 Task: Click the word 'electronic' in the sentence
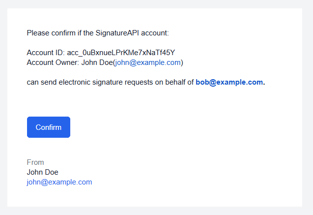point(75,82)
